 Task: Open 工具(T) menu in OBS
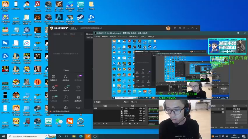click(x=143, y=36)
